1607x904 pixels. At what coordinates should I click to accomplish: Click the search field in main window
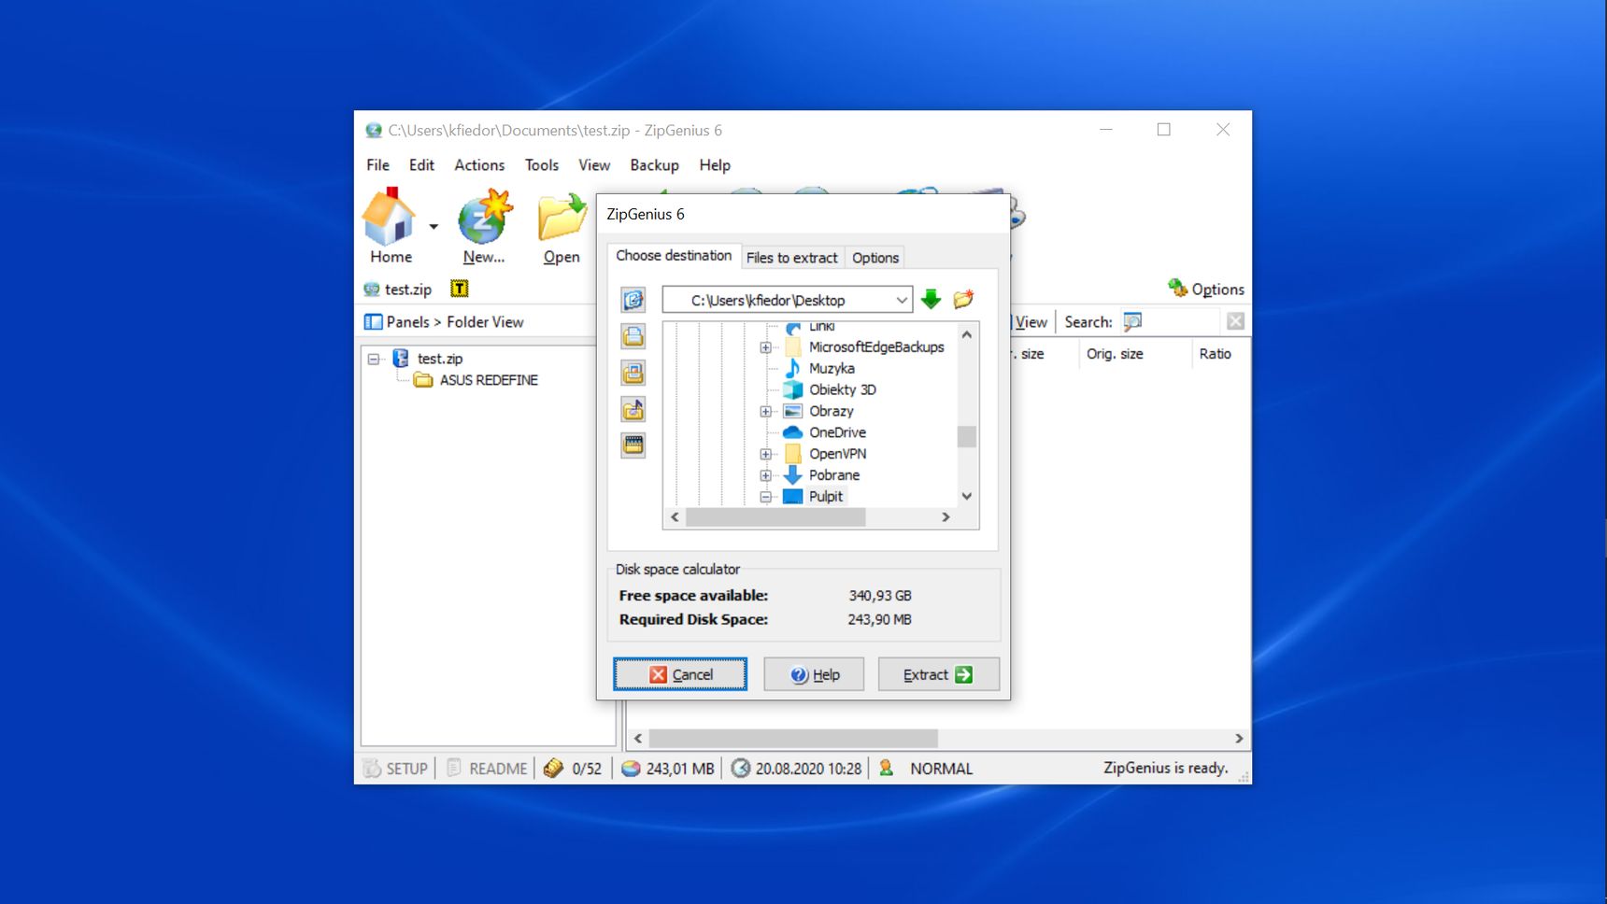click(x=1182, y=322)
